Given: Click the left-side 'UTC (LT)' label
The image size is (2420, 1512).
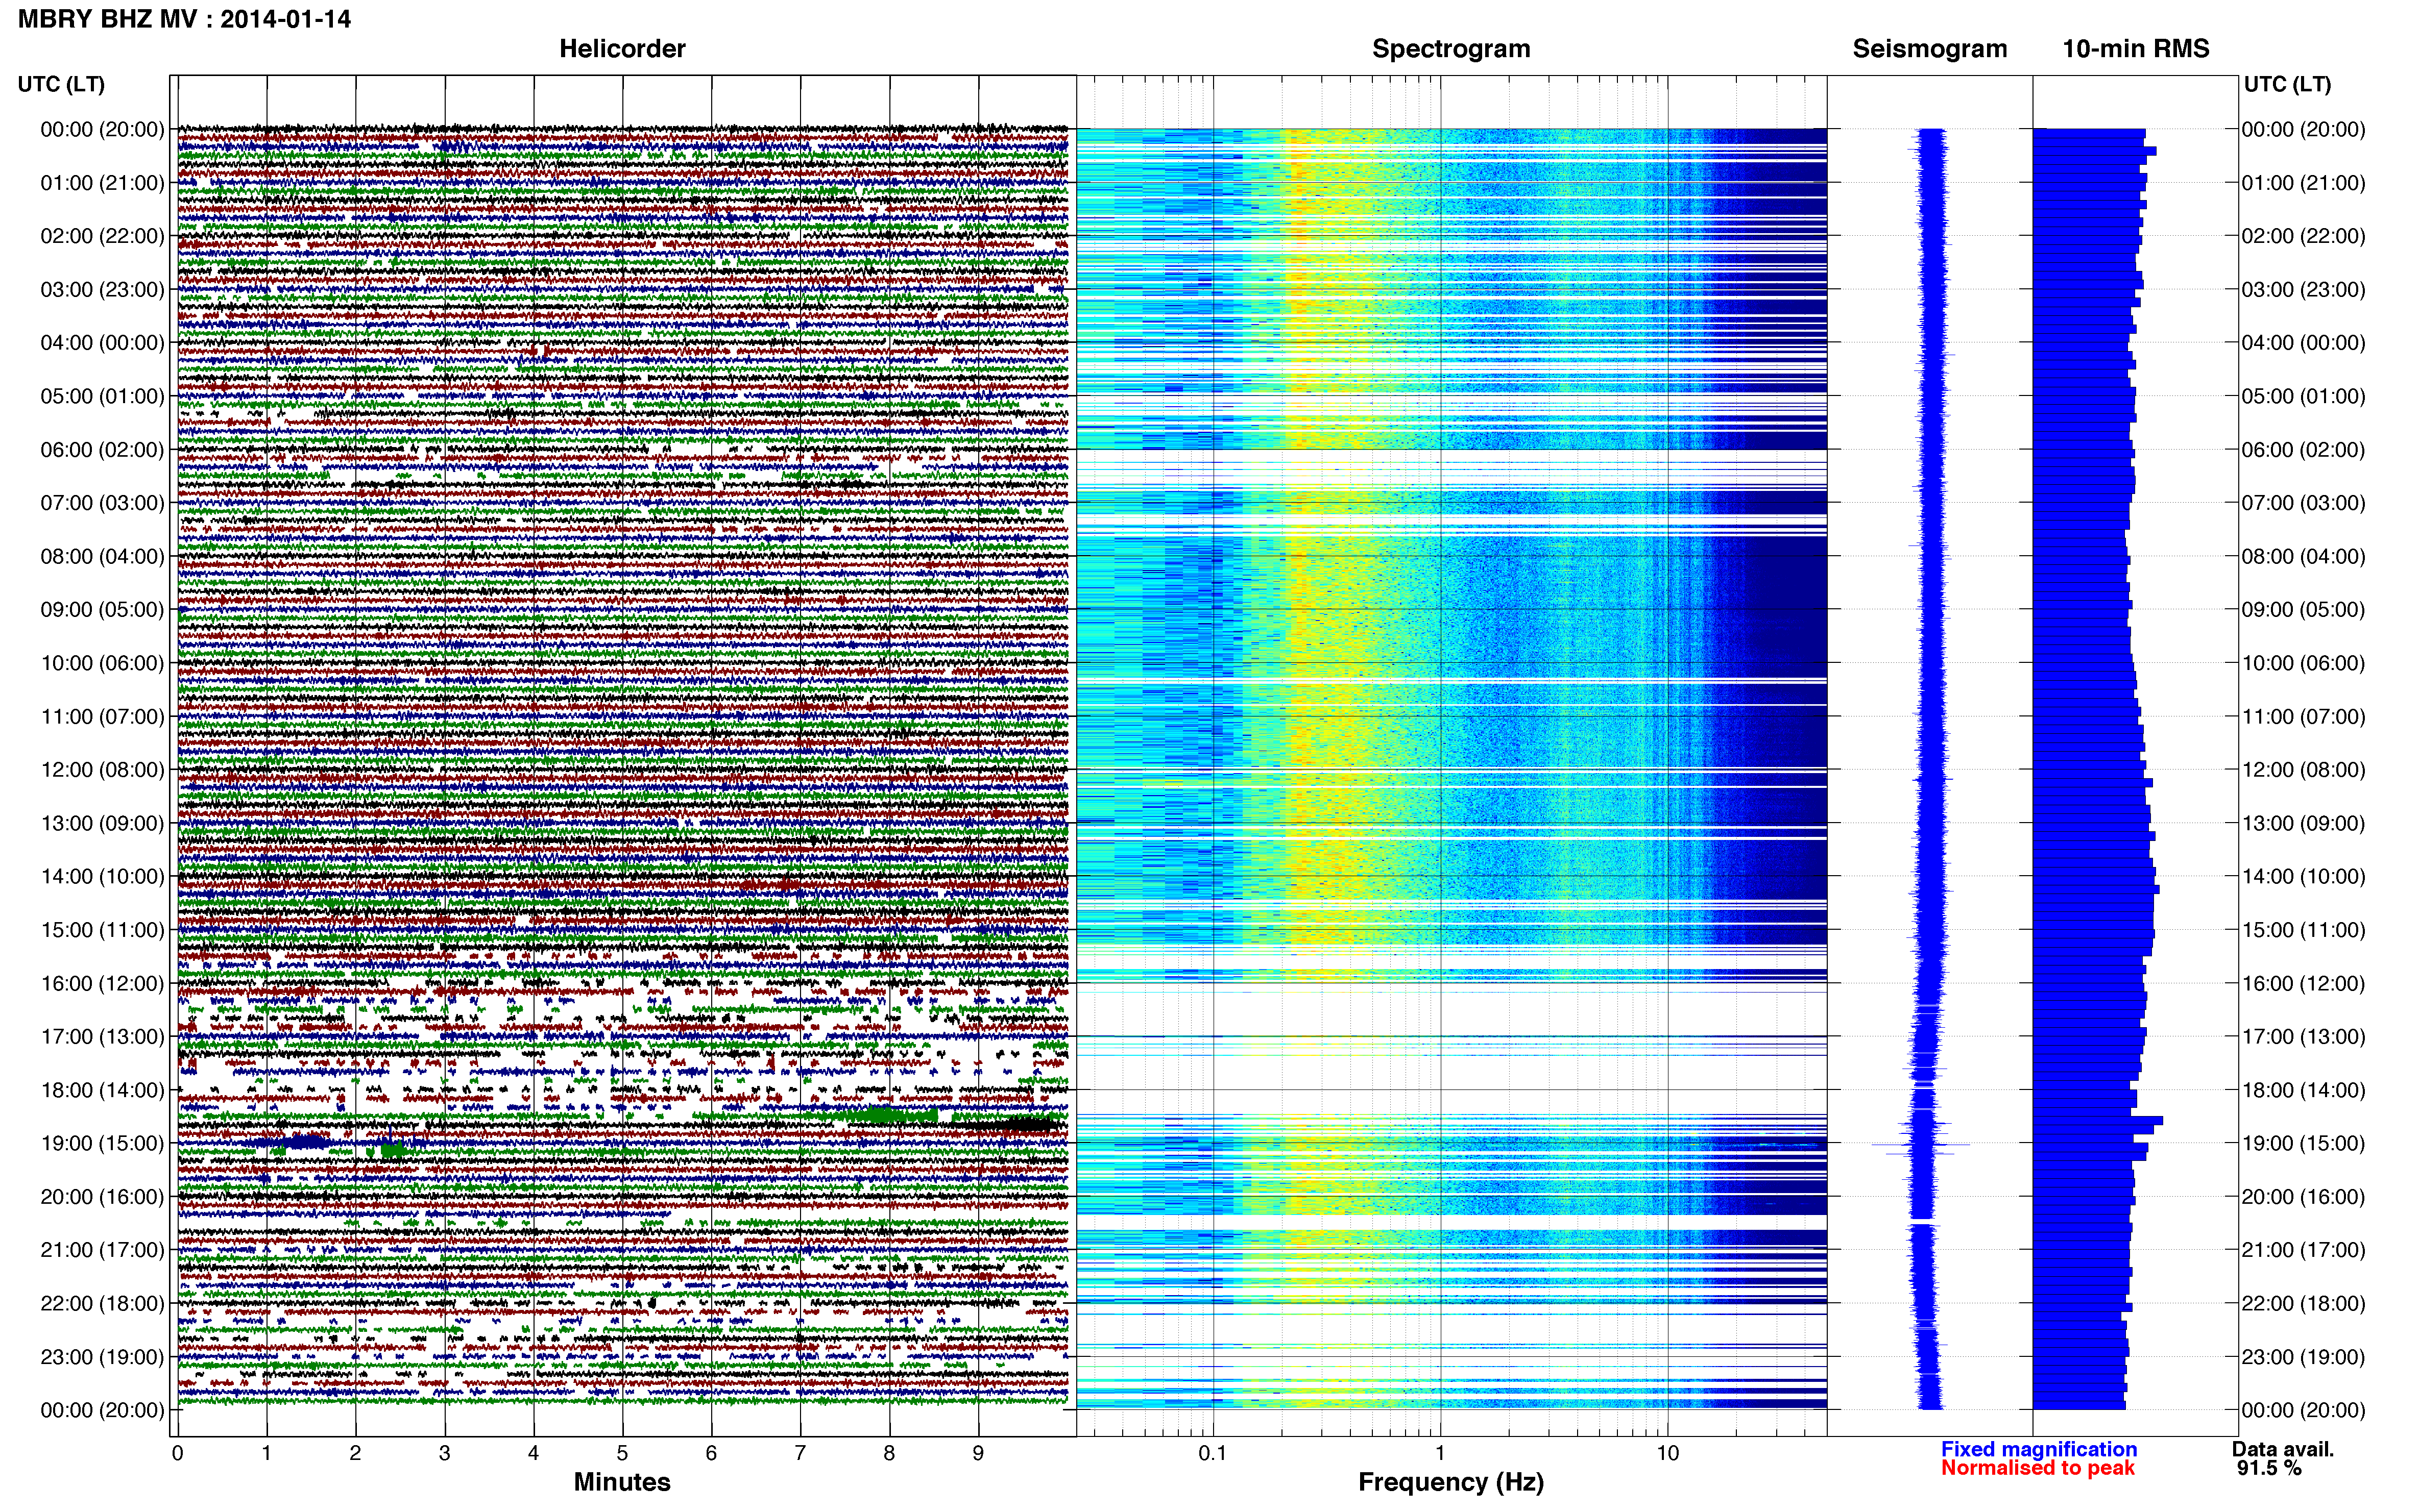Looking at the screenshot, I should click(x=61, y=84).
